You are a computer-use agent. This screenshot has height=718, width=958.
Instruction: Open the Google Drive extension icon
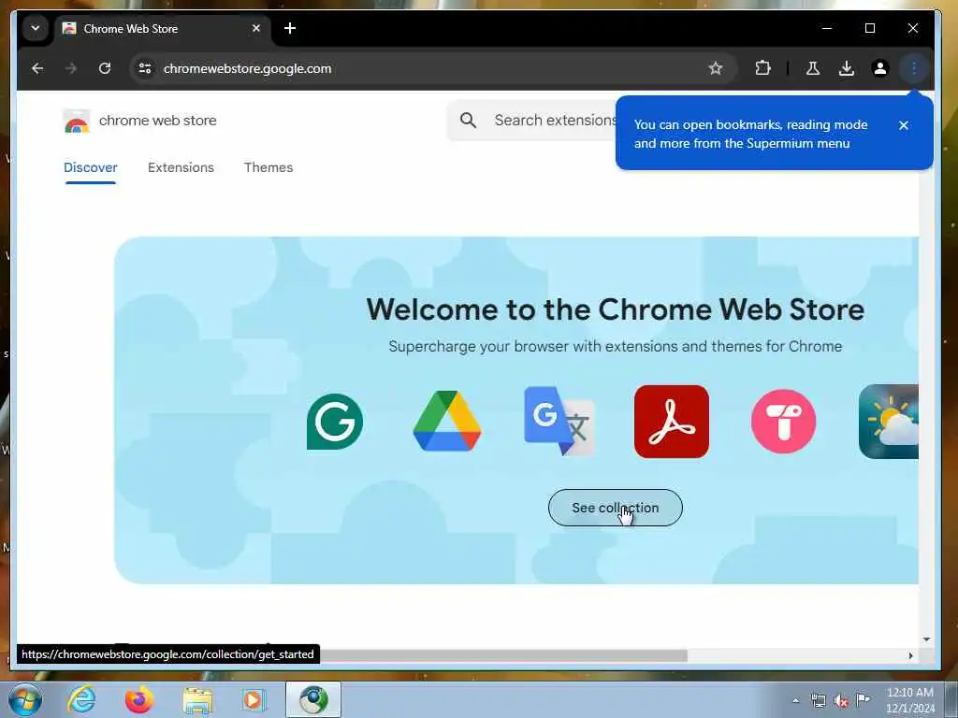pos(447,422)
